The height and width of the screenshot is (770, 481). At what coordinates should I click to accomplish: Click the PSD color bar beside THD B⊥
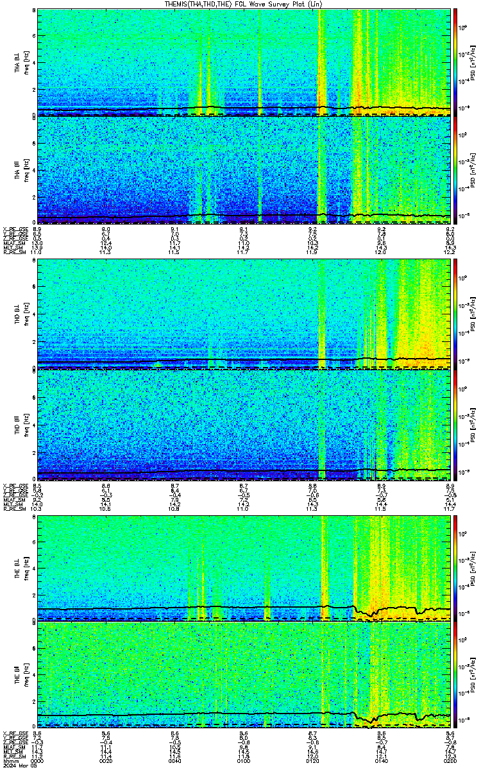(x=455, y=314)
